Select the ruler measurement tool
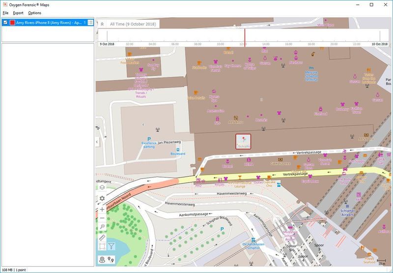The image size is (393, 273). click(x=102, y=238)
